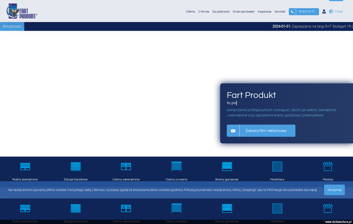Click bottom-row Osłony screens icon
The height and width of the screenshot is (224, 353).
pos(176,208)
